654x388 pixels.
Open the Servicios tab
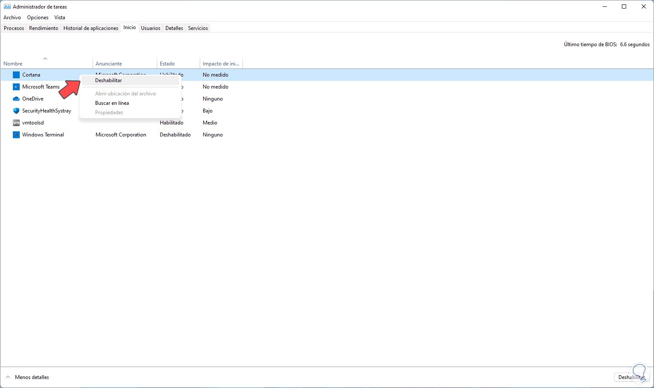point(198,28)
